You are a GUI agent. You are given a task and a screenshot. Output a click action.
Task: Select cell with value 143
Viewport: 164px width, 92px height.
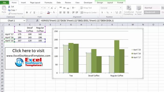tap(30, 37)
